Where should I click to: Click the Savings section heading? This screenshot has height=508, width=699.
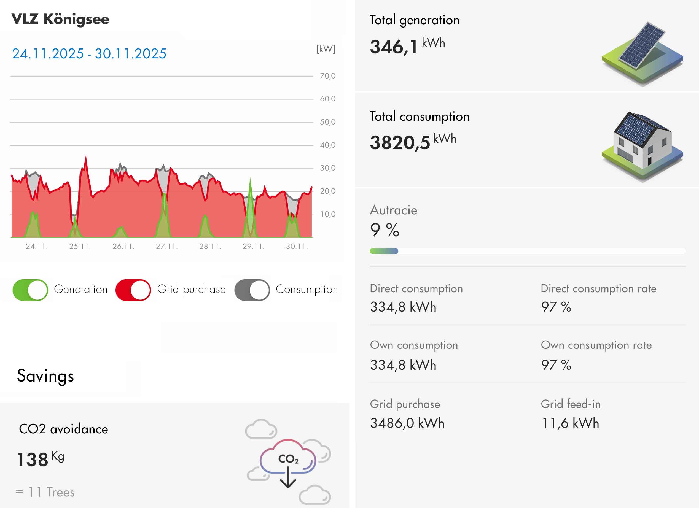click(x=45, y=375)
